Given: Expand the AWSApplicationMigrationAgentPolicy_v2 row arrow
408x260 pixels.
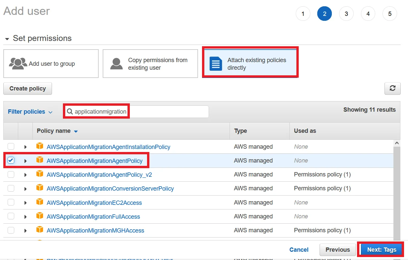Looking at the screenshot, I should (x=25, y=175).
